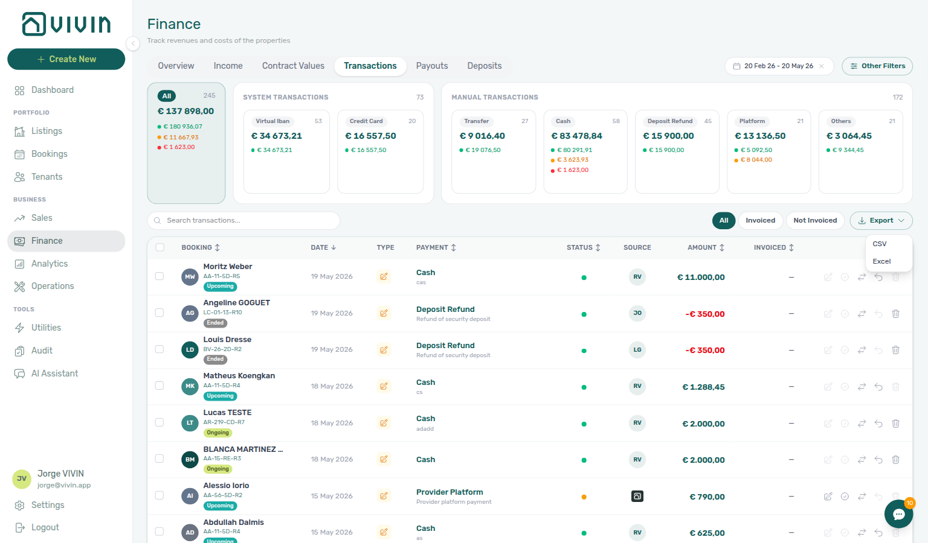Viewport: 928px width, 543px height.
Task: Click the Search transactions field
Action: [243, 221]
